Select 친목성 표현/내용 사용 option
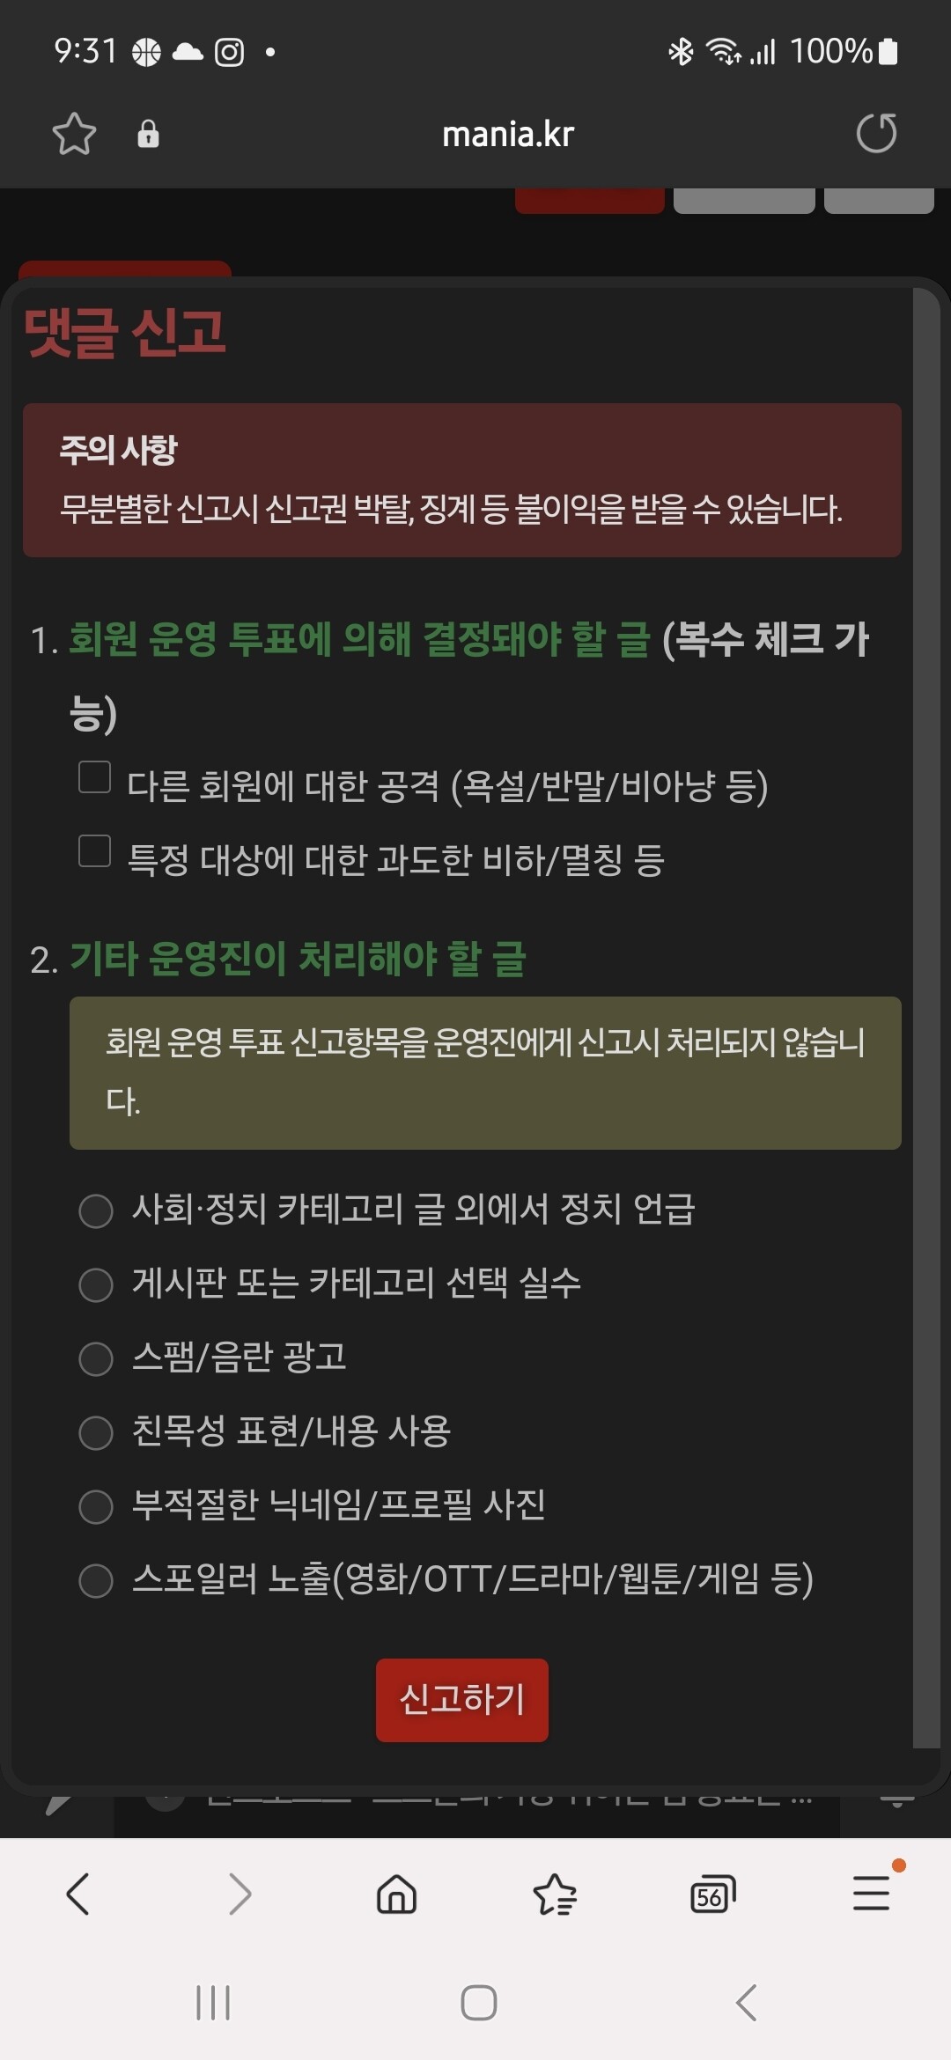 [96, 1432]
